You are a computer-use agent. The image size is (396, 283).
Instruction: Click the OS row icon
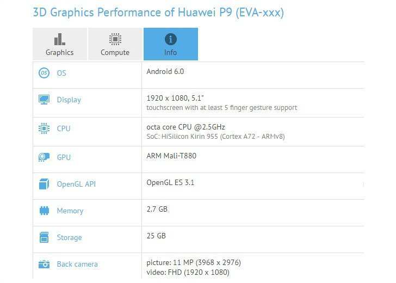(44, 73)
